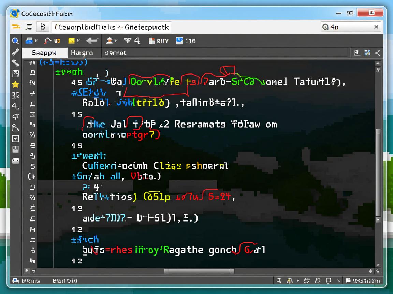Click the music note icon in top bar

pyautogui.click(x=29, y=27)
